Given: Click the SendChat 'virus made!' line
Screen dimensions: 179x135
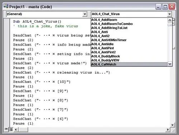Looking at the screenshot, I should tap(50, 63).
